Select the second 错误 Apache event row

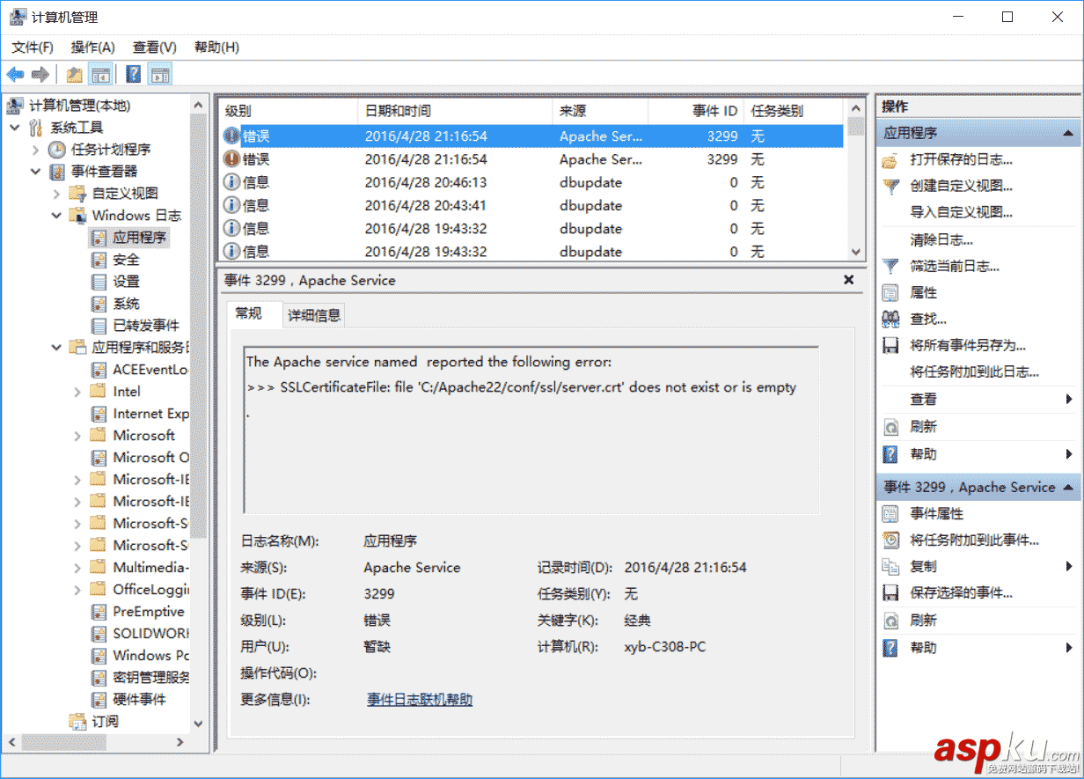pyautogui.click(x=531, y=159)
